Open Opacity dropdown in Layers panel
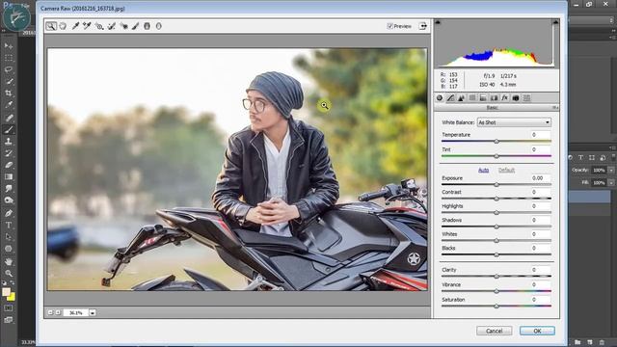This screenshot has height=347, width=617. click(611, 171)
